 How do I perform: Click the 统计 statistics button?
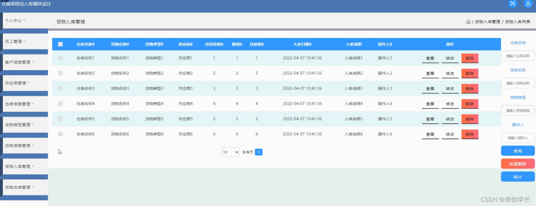coord(518,177)
